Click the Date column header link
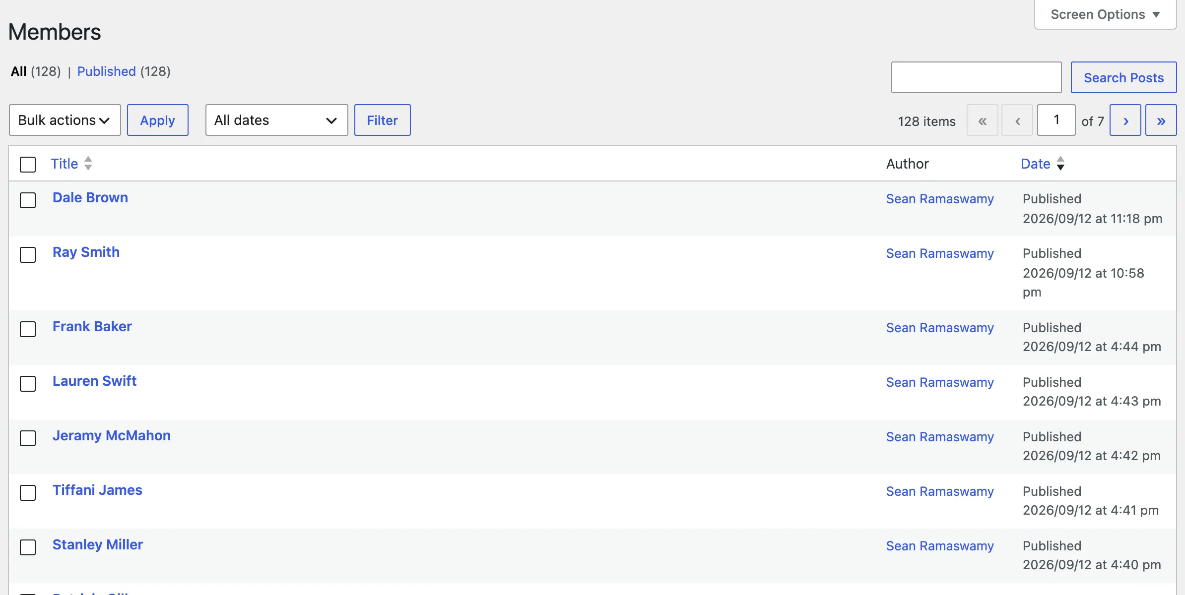Viewport: 1185px width, 595px height. point(1036,164)
